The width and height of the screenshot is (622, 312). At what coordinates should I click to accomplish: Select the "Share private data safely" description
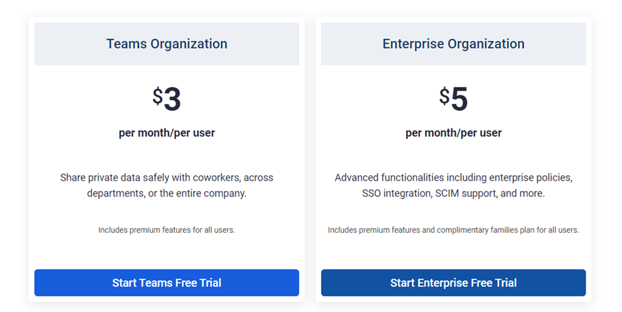click(167, 185)
